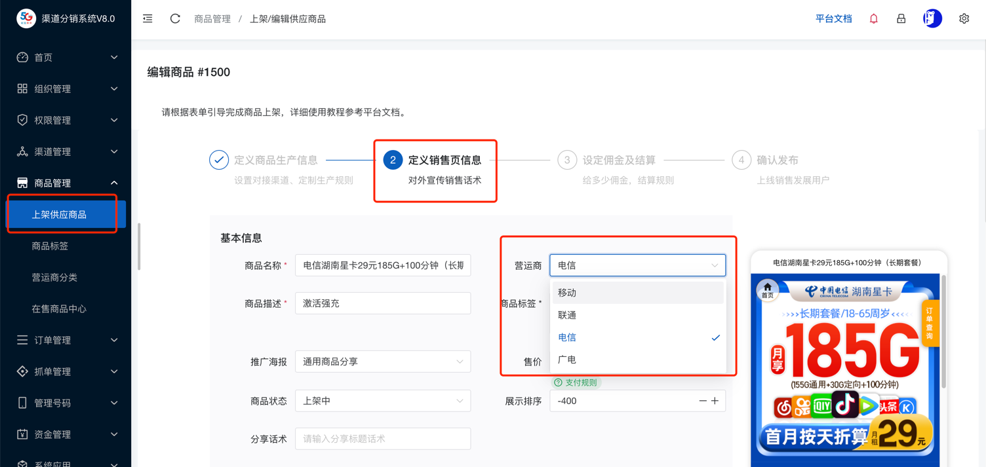Screen dimensions: 986x467
Task: Click the lock screen icon
Action: [x=901, y=19]
